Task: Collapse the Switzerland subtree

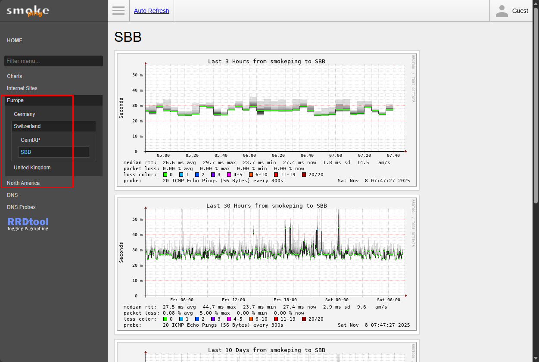Action: click(27, 126)
